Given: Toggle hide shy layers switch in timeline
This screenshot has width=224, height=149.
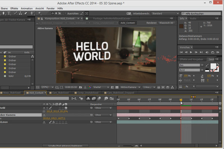Looking at the screenshot, I should 88,98.
